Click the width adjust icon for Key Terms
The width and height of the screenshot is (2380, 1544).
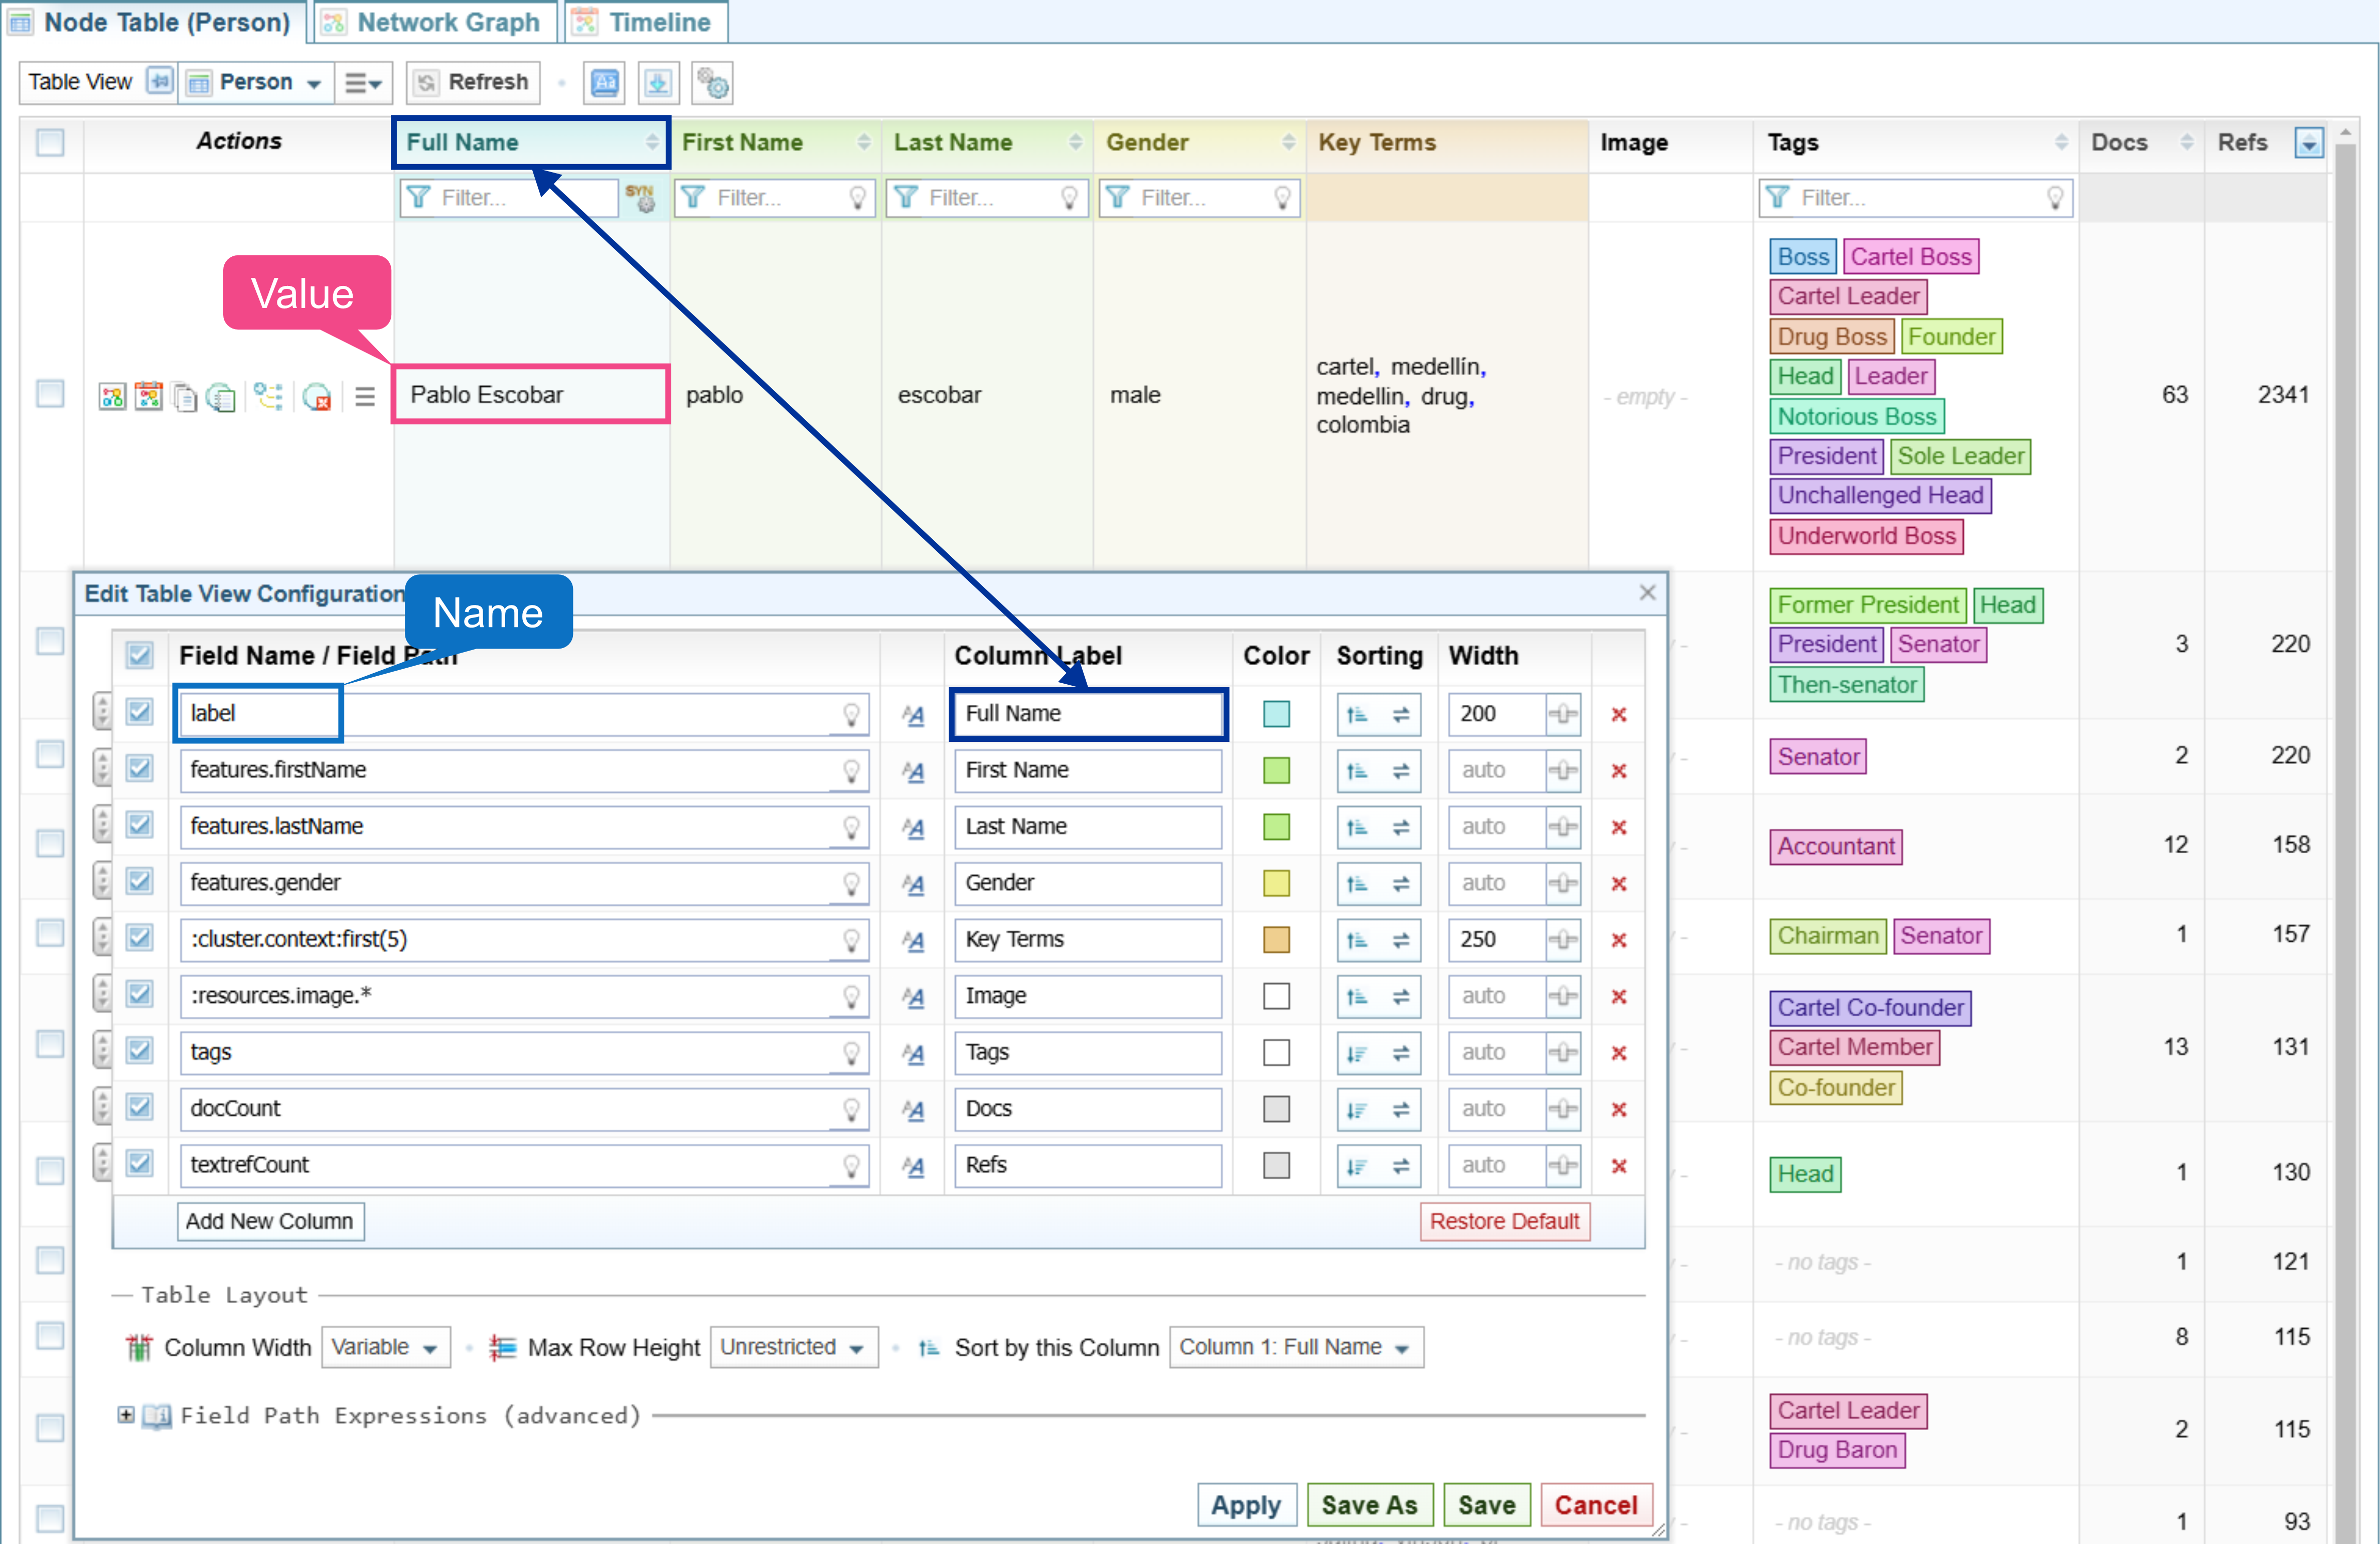(1563, 940)
